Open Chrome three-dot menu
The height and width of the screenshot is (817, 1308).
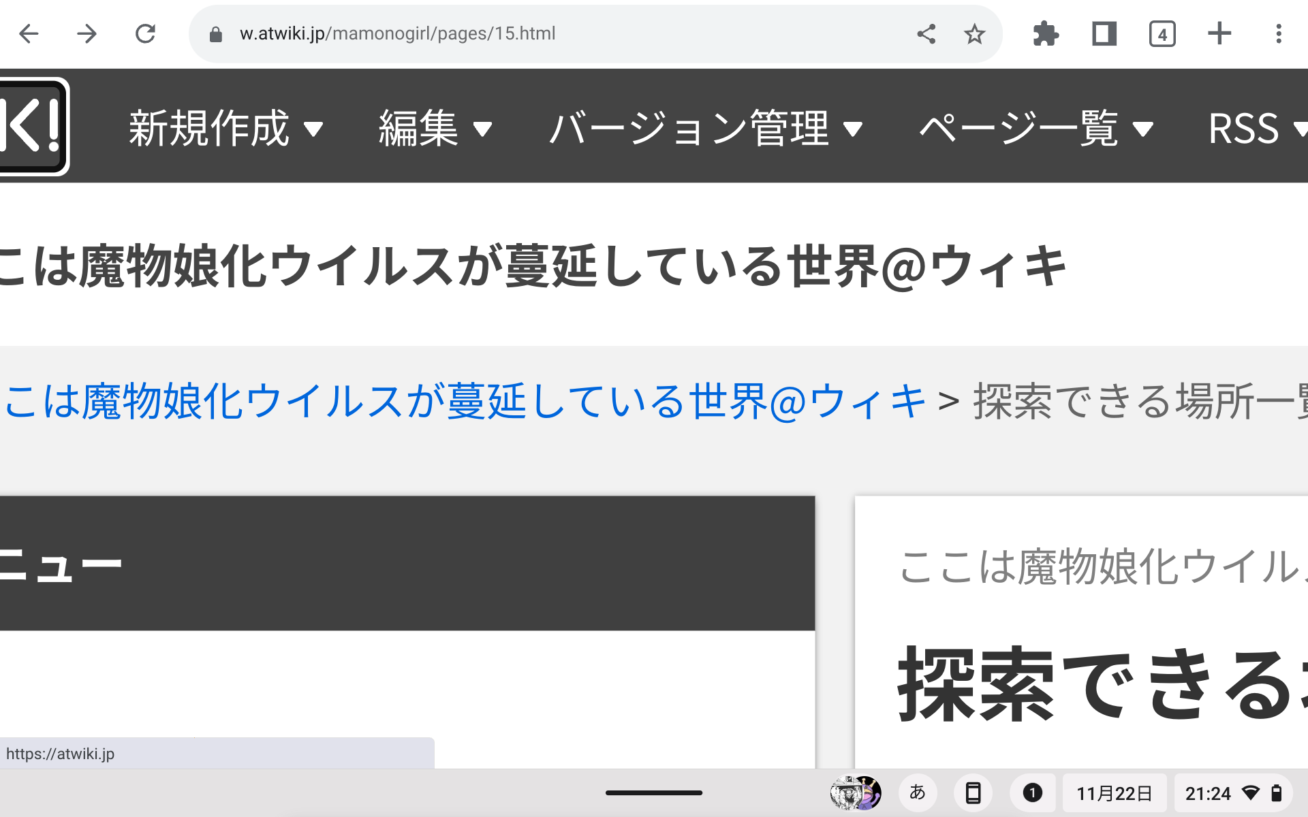(1278, 33)
